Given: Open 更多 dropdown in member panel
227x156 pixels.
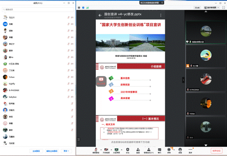Looking at the screenshot, I should pos(66,151).
